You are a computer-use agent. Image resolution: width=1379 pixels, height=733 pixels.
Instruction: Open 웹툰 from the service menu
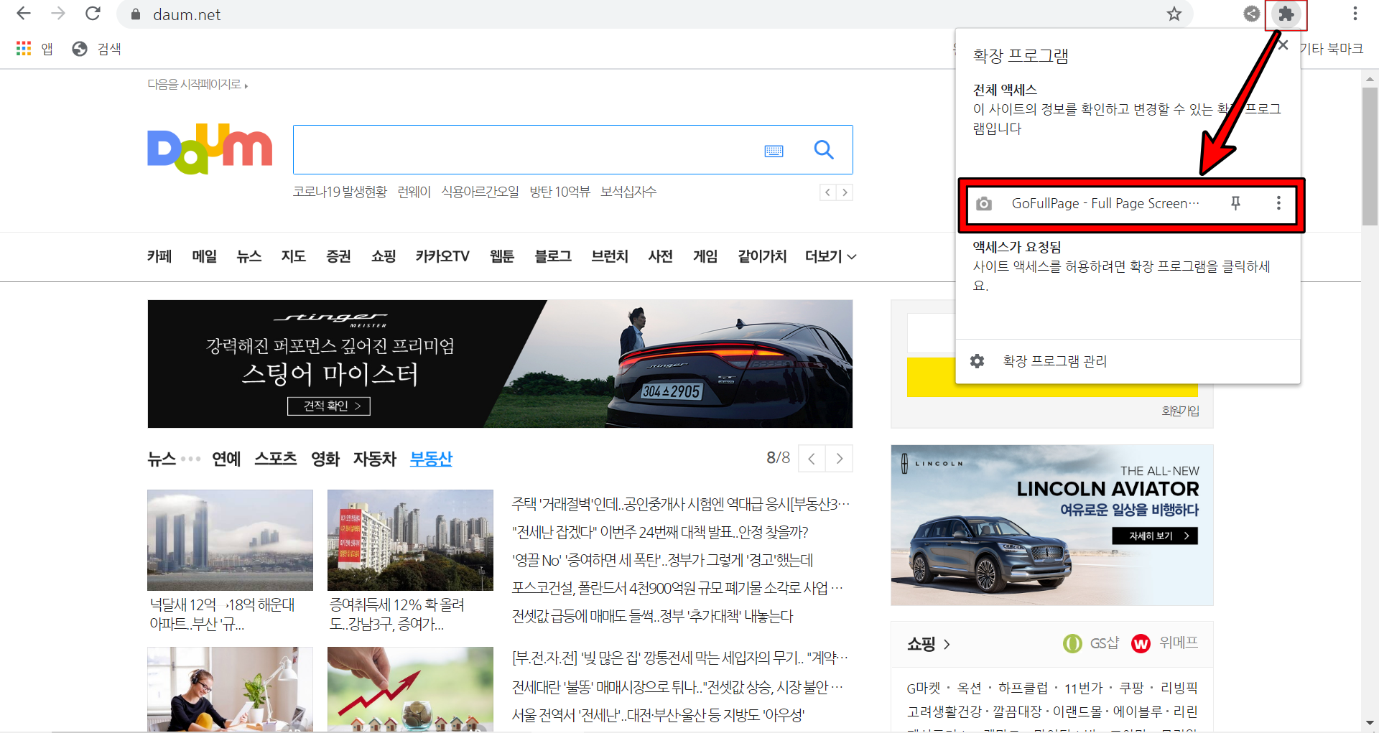502,256
